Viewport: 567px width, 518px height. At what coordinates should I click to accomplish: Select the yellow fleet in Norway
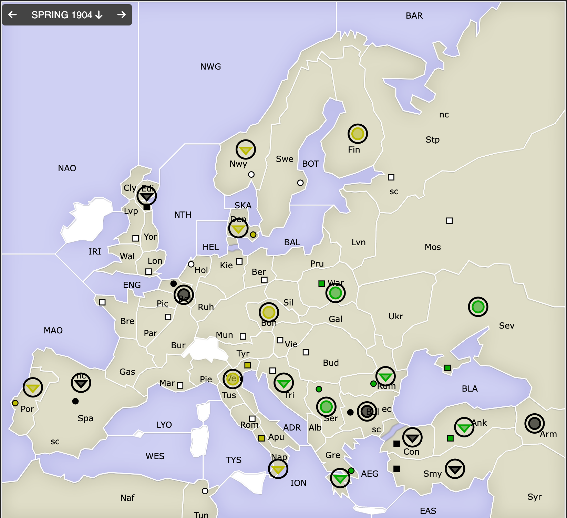(x=246, y=149)
